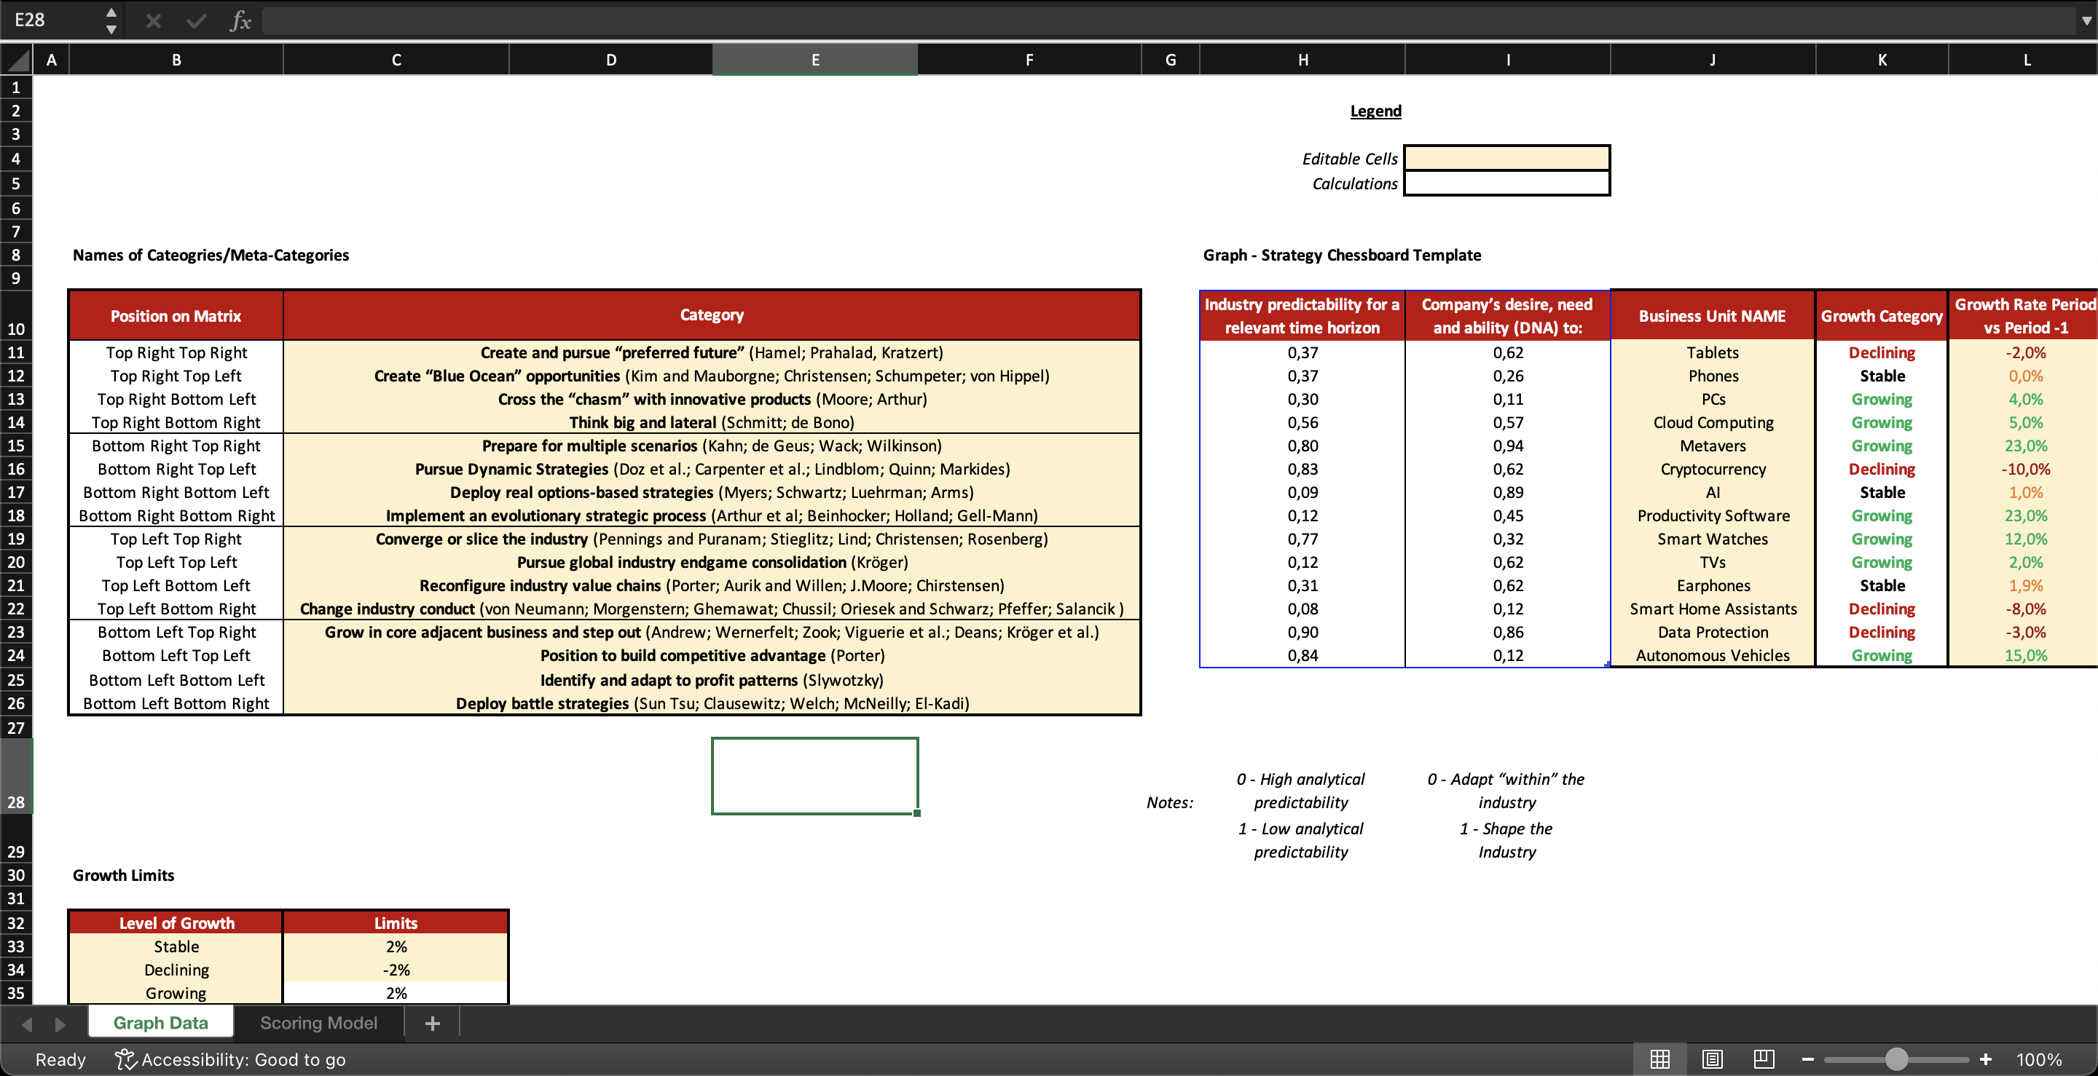Click the confirm entry checkmark icon
Image resolution: width=2098 pixels, height=1076 pixels.
pyautogui.click(x=196, y=20)
